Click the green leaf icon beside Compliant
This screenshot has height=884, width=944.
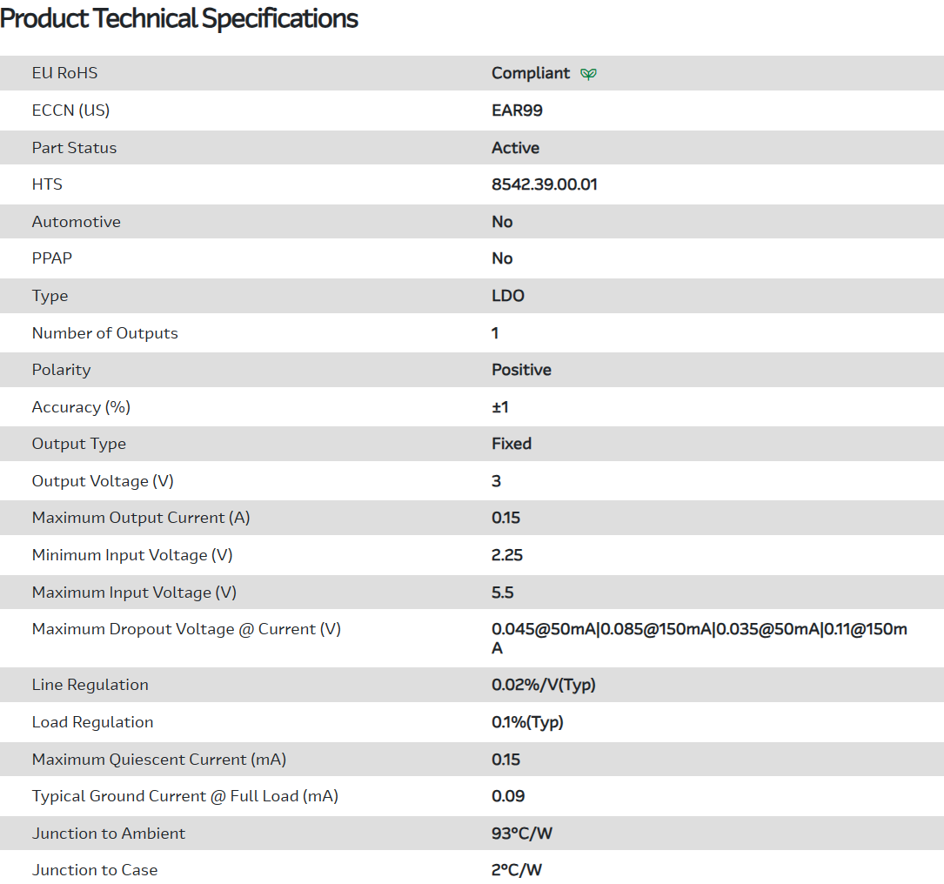pos(589,74)
